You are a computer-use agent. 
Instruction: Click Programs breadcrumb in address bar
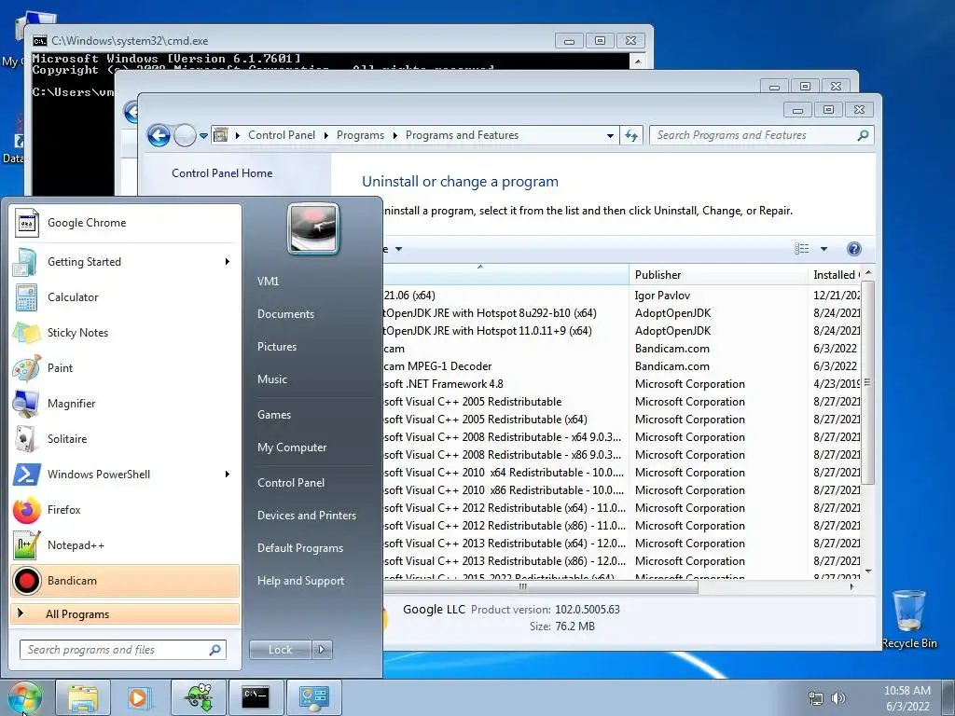(360, 135)
